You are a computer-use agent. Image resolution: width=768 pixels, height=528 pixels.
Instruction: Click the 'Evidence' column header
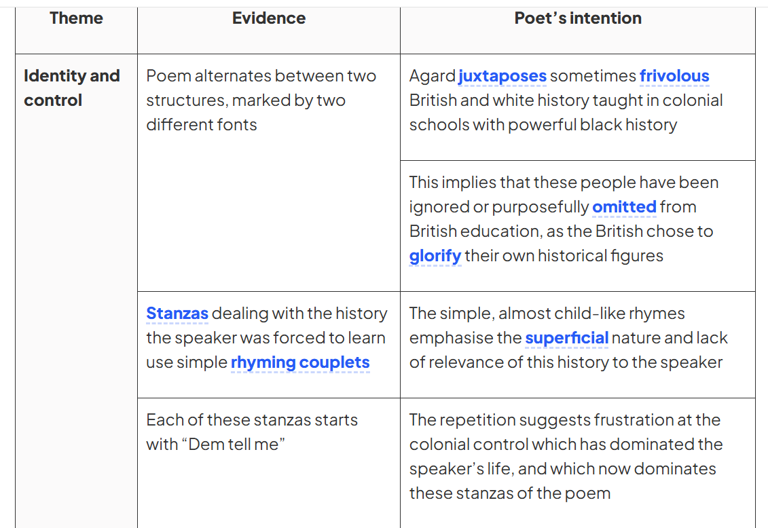269,18
